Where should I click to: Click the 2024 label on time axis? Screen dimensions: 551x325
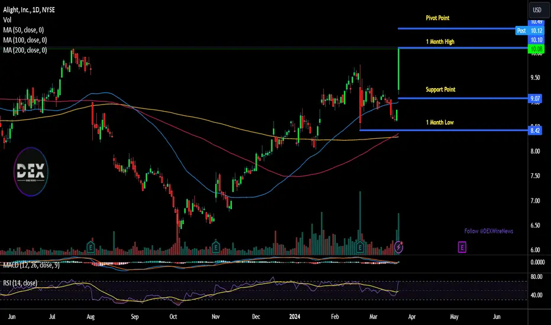click(x=294, y=317)
